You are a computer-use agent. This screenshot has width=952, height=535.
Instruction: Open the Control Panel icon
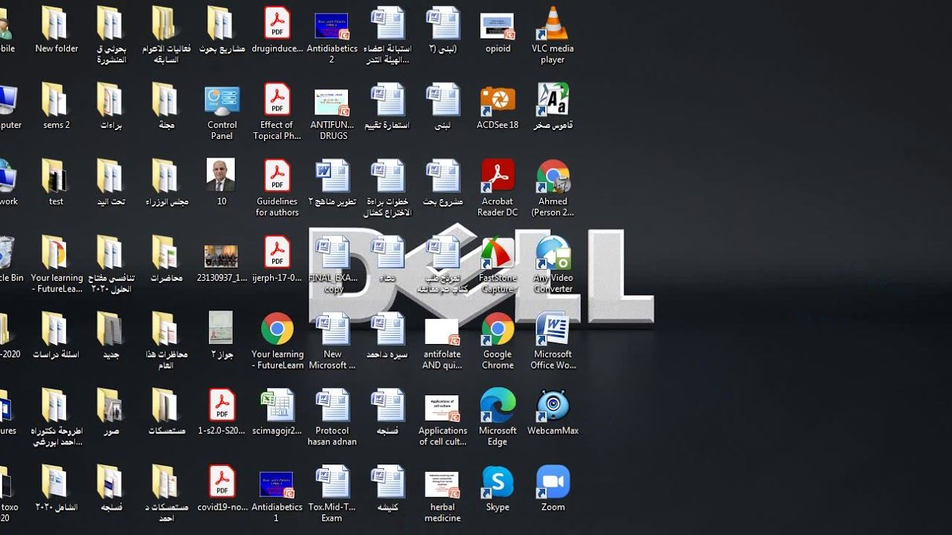click(222, 111)
